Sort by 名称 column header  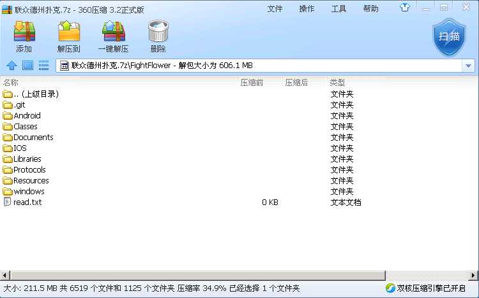tap(11, 83)
